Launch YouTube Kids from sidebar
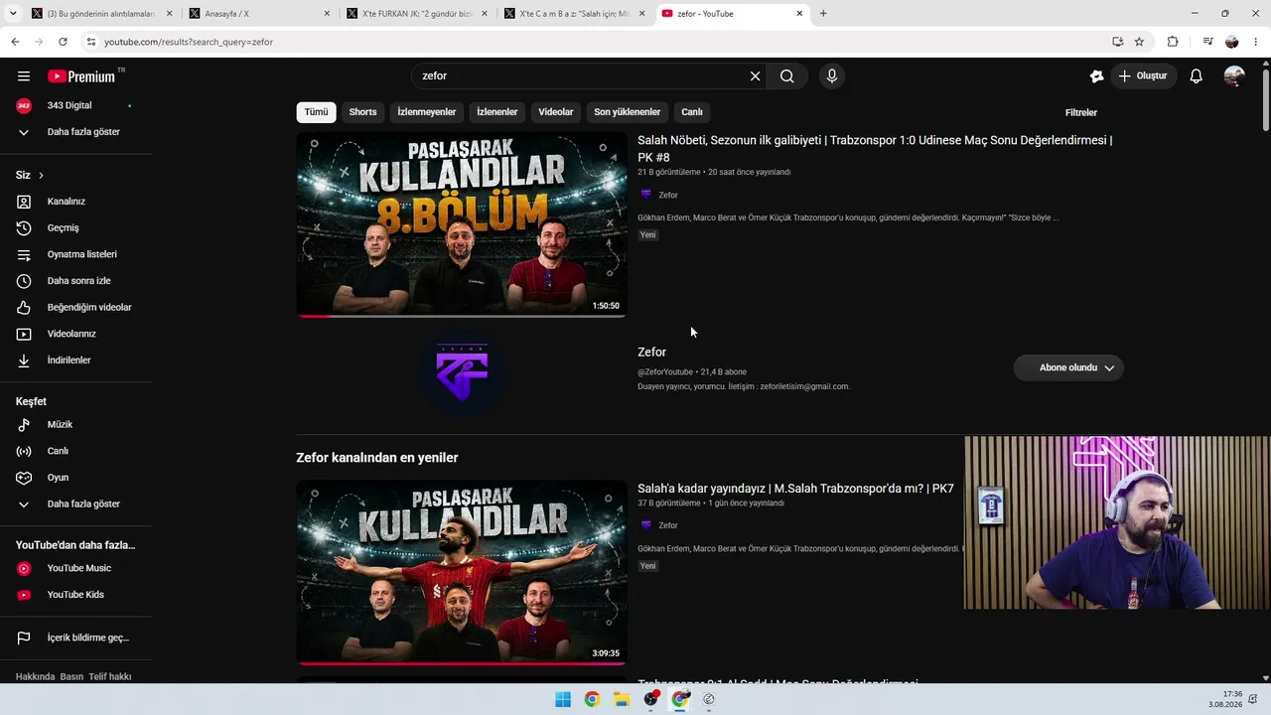 click(x=77, y=595)
